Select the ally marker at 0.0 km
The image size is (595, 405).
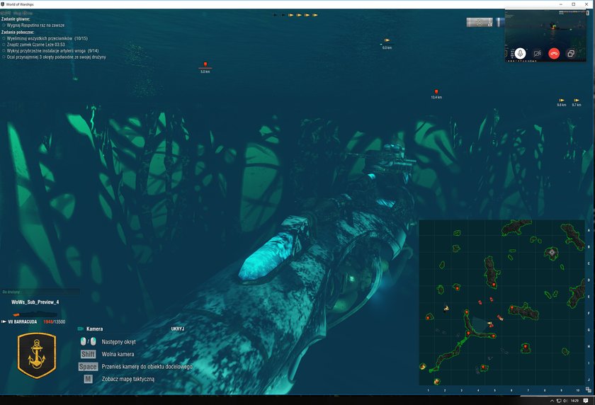tap(387, 40)
